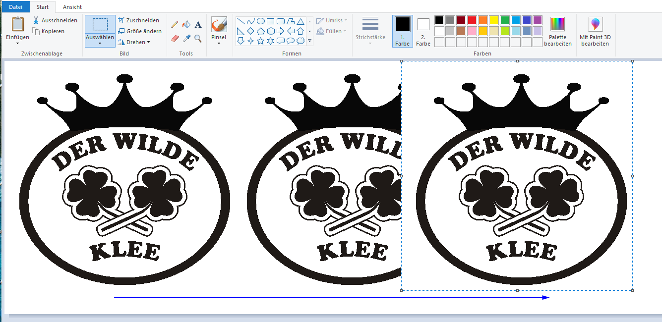Select the Eraser tool
The height and width of the screenshot is (322, 662).
click(x=175, y=38)
